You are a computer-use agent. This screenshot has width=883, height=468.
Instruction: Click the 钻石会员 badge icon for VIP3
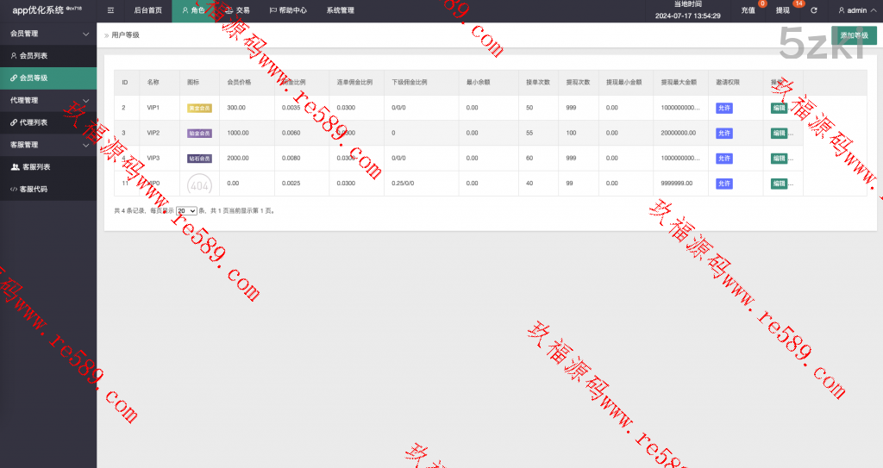coord(199,159)
